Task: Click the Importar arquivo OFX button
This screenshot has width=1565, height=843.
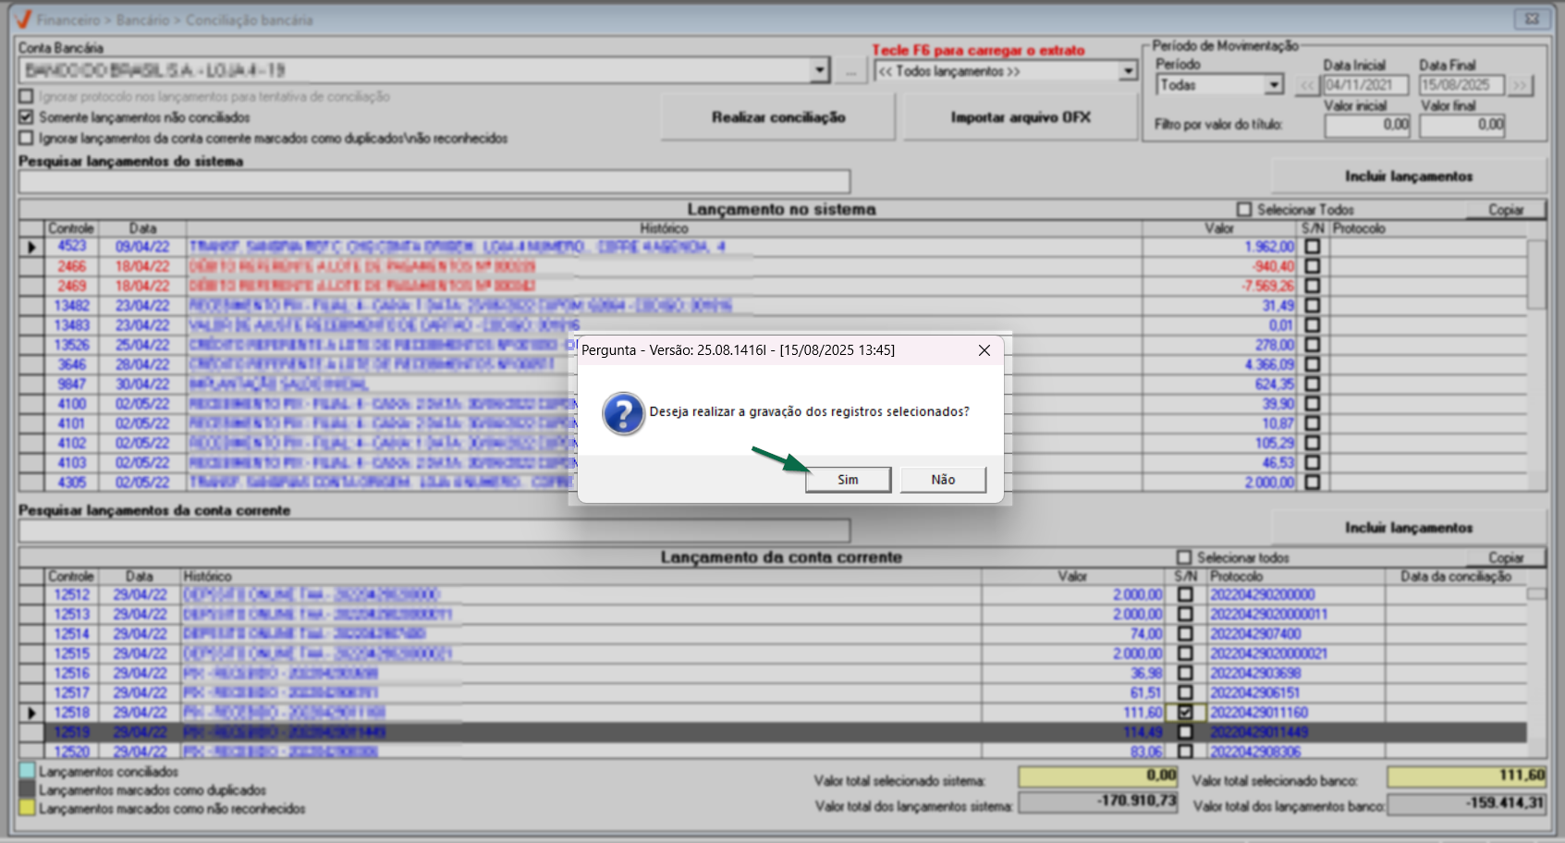Action: tap(1020, 117)
